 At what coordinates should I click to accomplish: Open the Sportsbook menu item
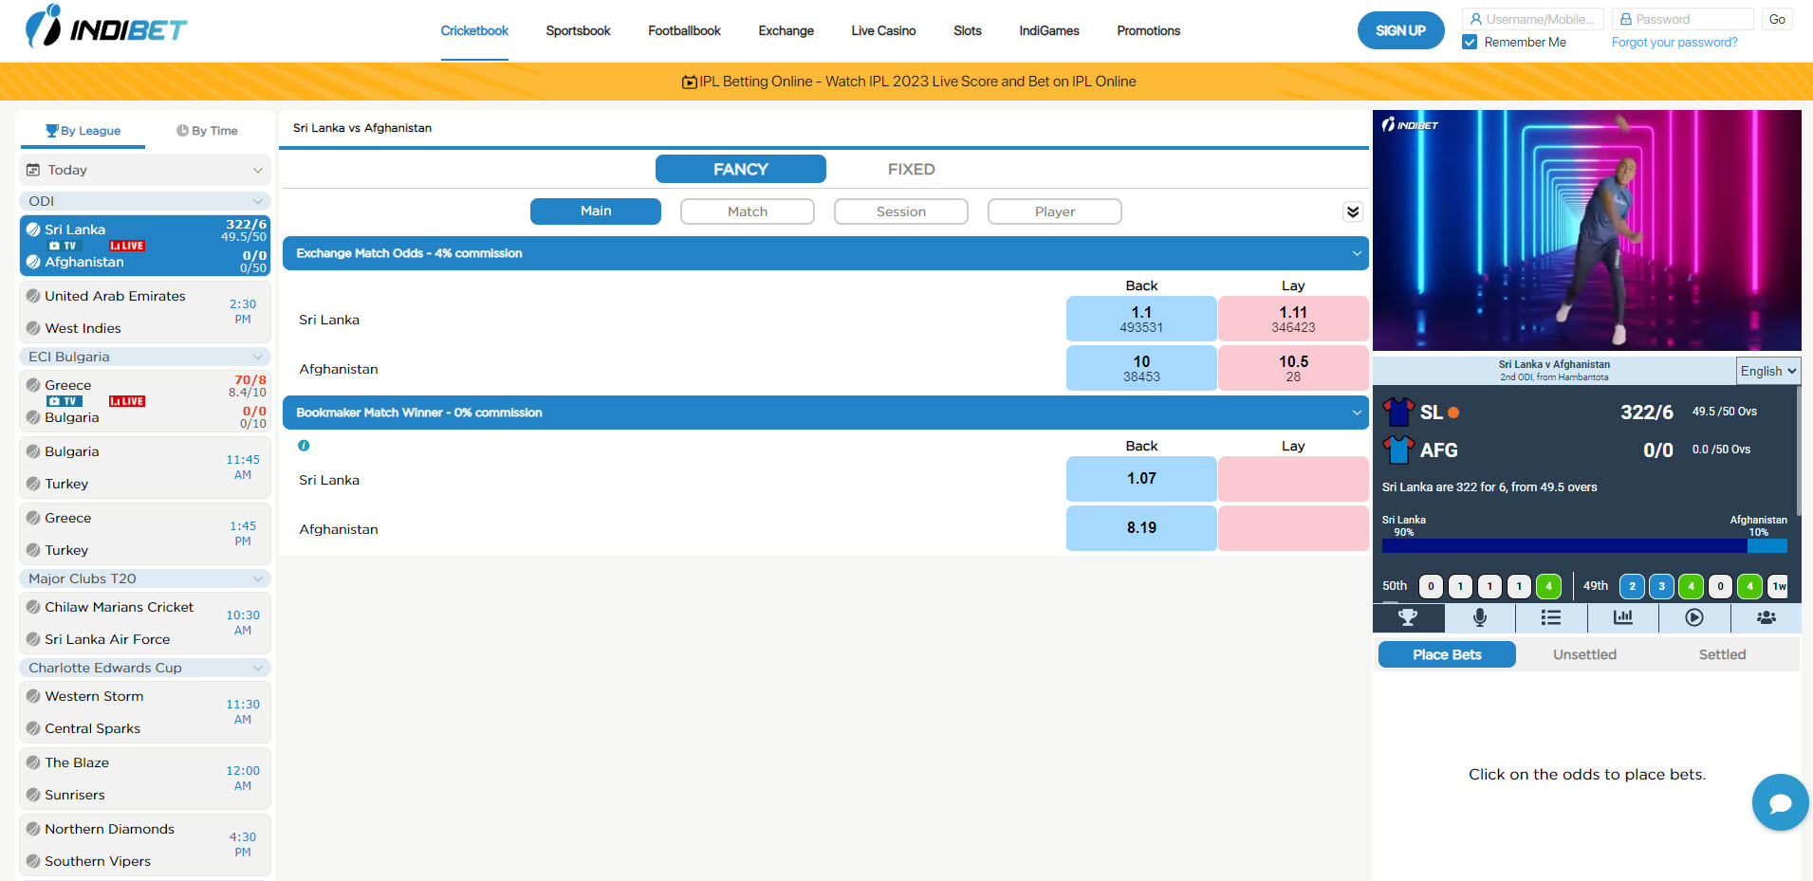point(578,30)
